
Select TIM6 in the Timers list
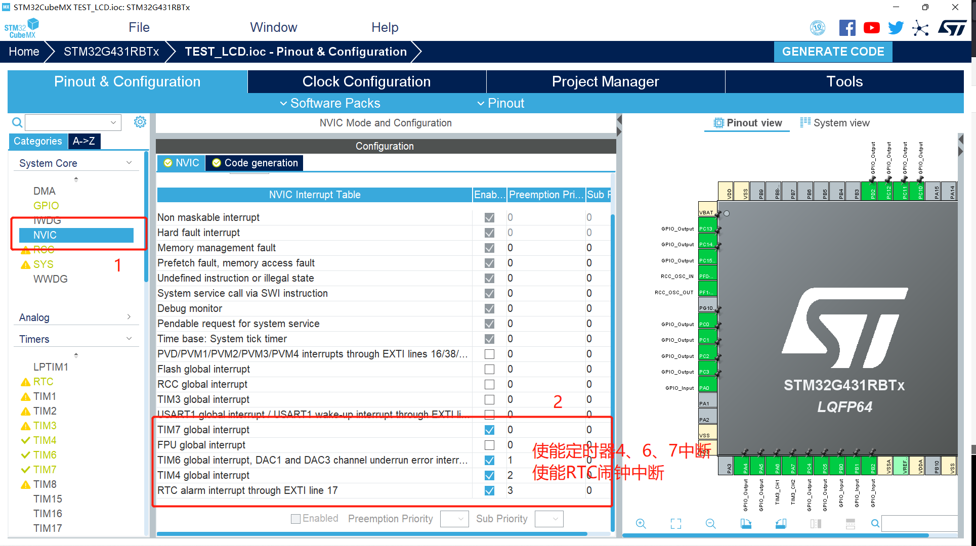[x=45, y=455]
